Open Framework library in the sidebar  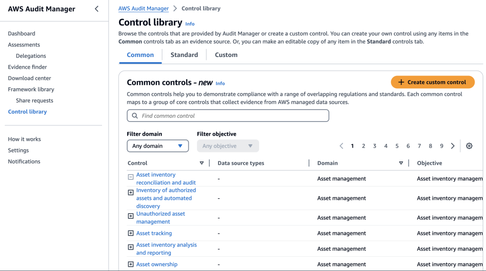tap(31, 89)
